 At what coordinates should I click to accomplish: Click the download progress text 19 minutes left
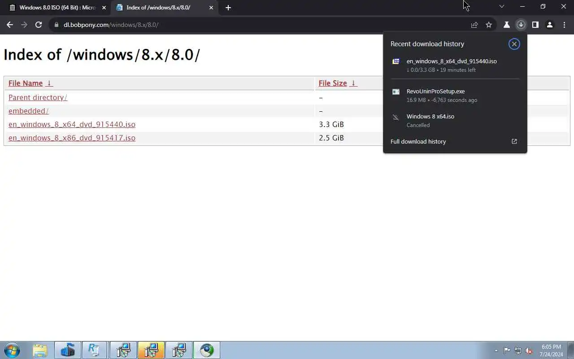click(458, 70)
